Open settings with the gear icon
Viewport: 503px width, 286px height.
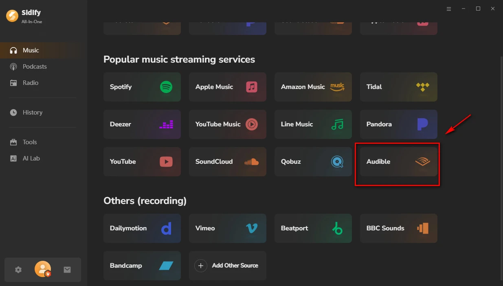tap(18, 269)
